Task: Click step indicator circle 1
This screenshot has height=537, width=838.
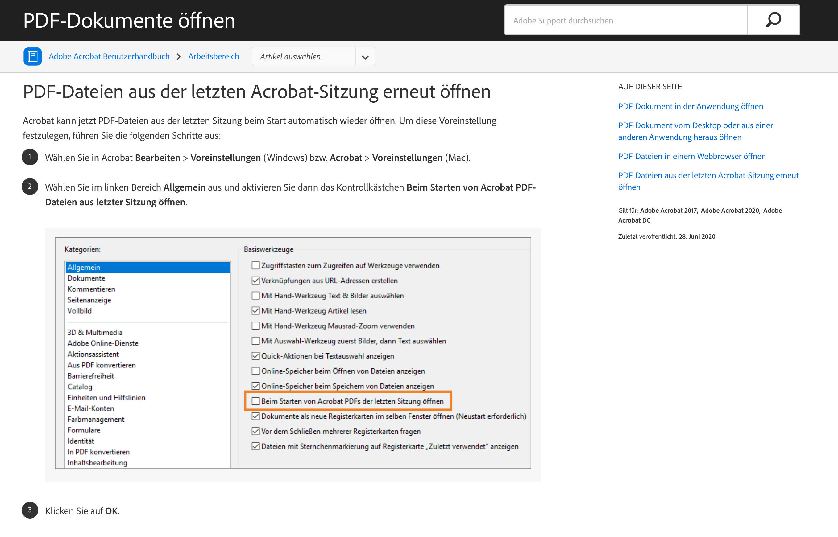Action: click(30, 157)
